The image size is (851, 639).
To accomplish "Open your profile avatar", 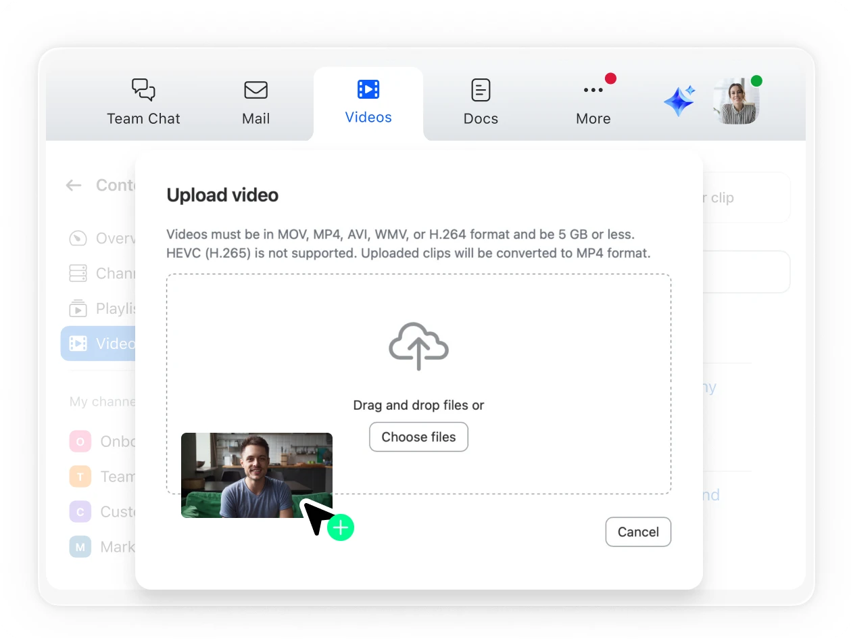I will 736,100.
